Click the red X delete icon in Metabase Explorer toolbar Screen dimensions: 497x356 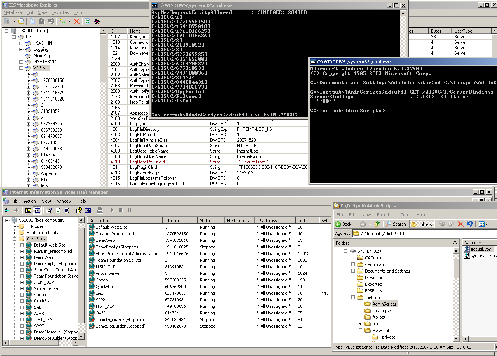[x=77, y=21]
